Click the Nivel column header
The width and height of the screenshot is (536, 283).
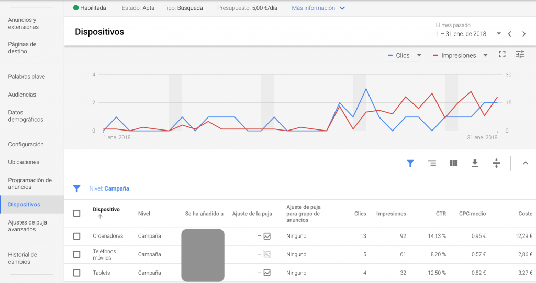[144, 214]
